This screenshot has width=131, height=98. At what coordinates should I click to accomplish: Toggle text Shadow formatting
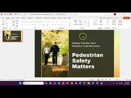coord(30,25)
